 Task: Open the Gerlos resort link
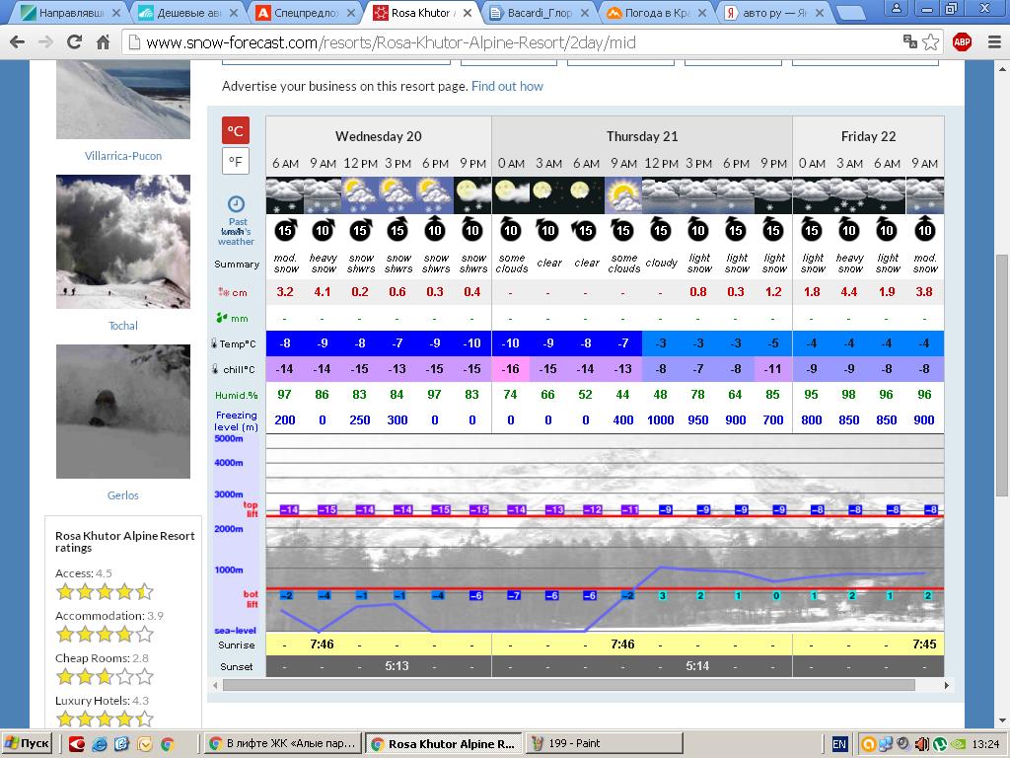click(x=123, y=495)
